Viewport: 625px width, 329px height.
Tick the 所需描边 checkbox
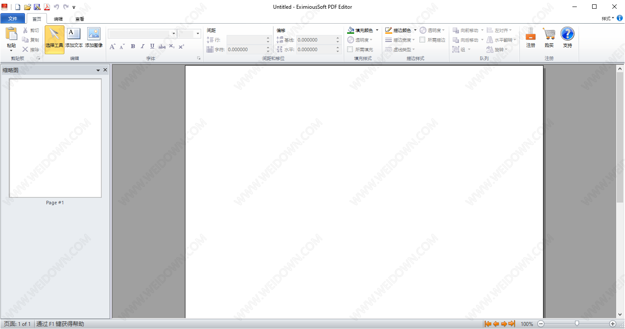click(x=423, y=40)
